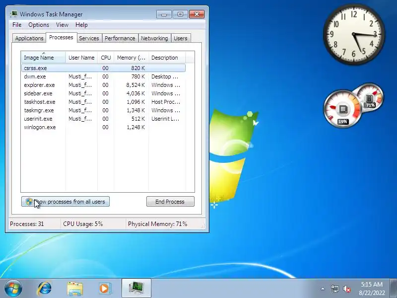Image resolution: width=397 pixels, height=298 pixels.
Task: Click the 4,036 K memory value
Action: coord(135,93)
